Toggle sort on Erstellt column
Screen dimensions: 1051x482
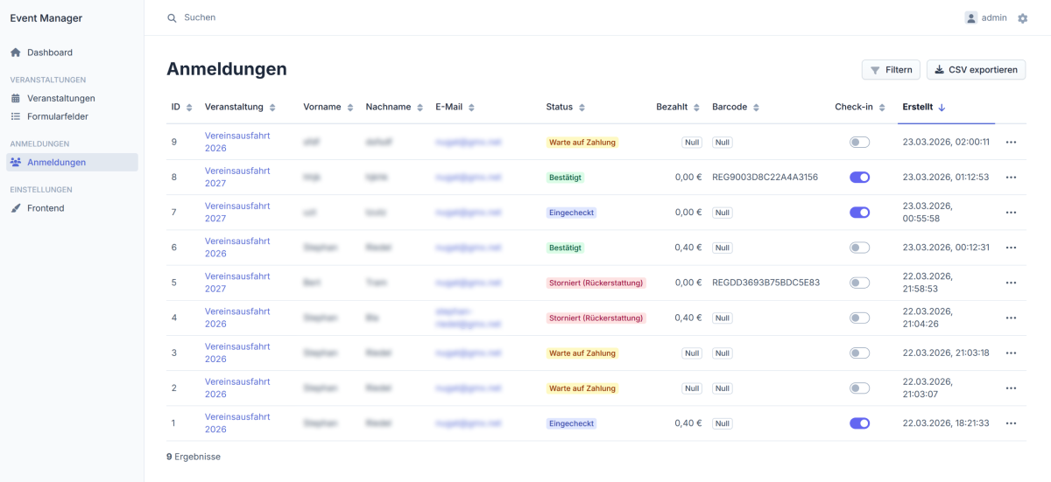pos(924,107)
